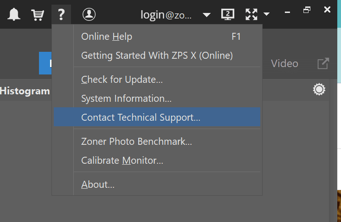This screenshot has width=341, height=222.
Task: Click the notifications bell icon
Action: coord(14,14)
